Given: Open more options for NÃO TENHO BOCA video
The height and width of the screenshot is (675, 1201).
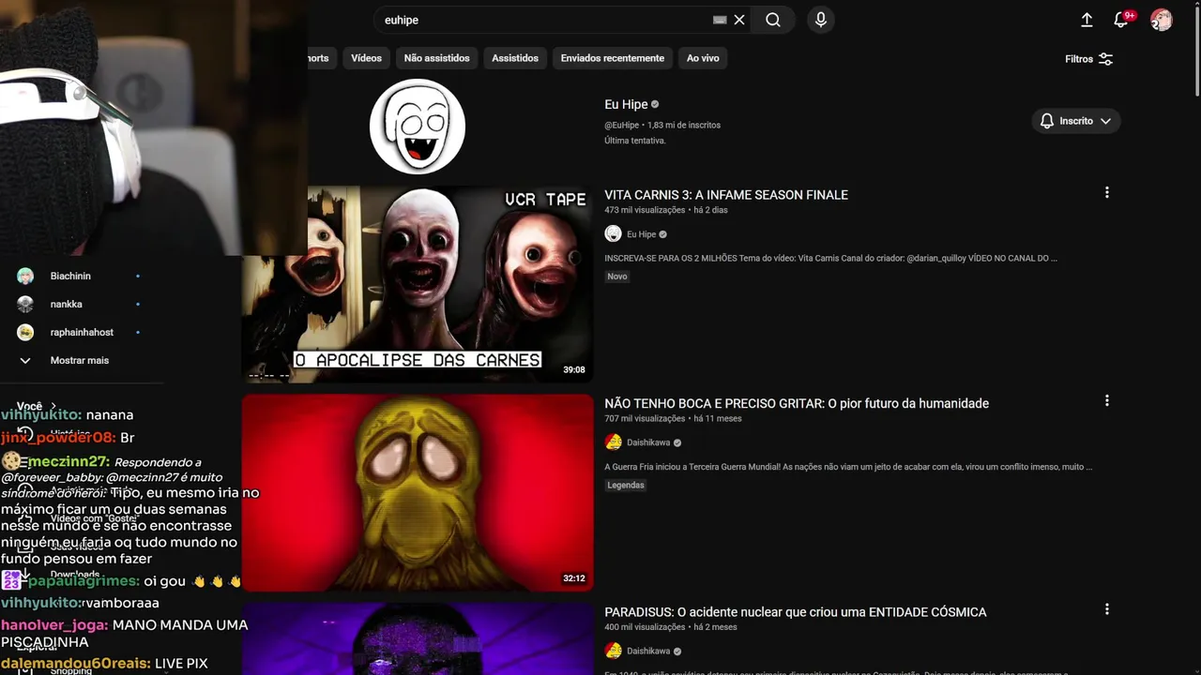Looking at the screenshot, I should click(x=1107, y=400).
